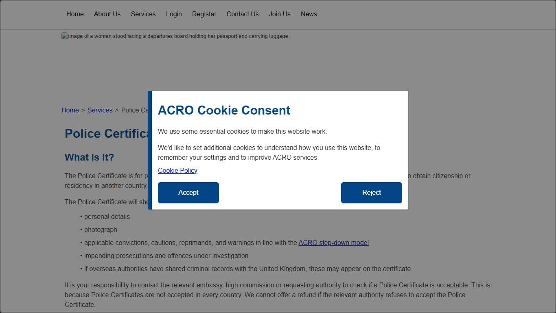Go to Home in the navigation bar
This screenshot has width=556, height=313.
pos(75,14)
